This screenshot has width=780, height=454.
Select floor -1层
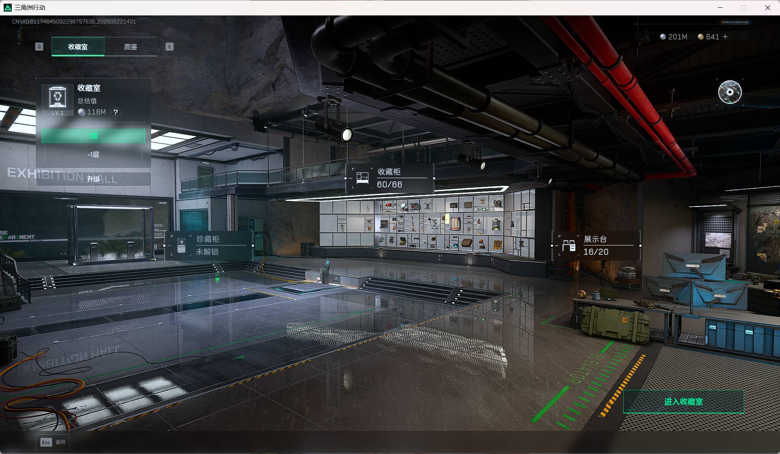coord(93,155)
